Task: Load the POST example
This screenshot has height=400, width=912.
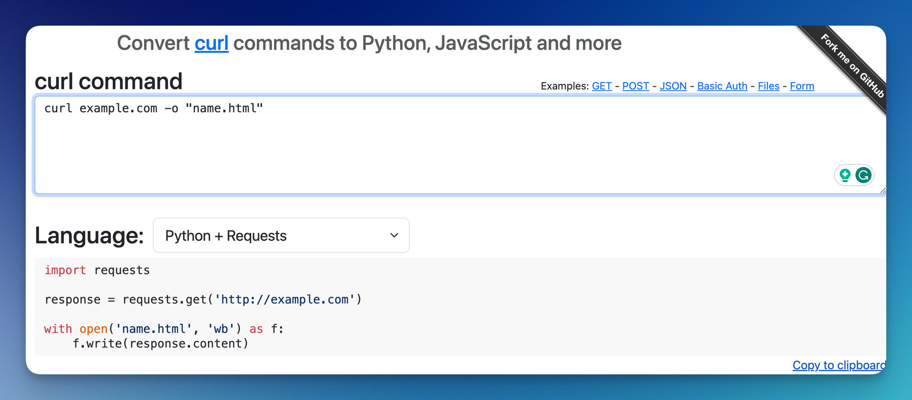Action: click(635, 86)
